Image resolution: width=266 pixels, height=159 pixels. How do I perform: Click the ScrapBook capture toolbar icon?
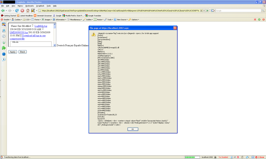click(33, 11)
